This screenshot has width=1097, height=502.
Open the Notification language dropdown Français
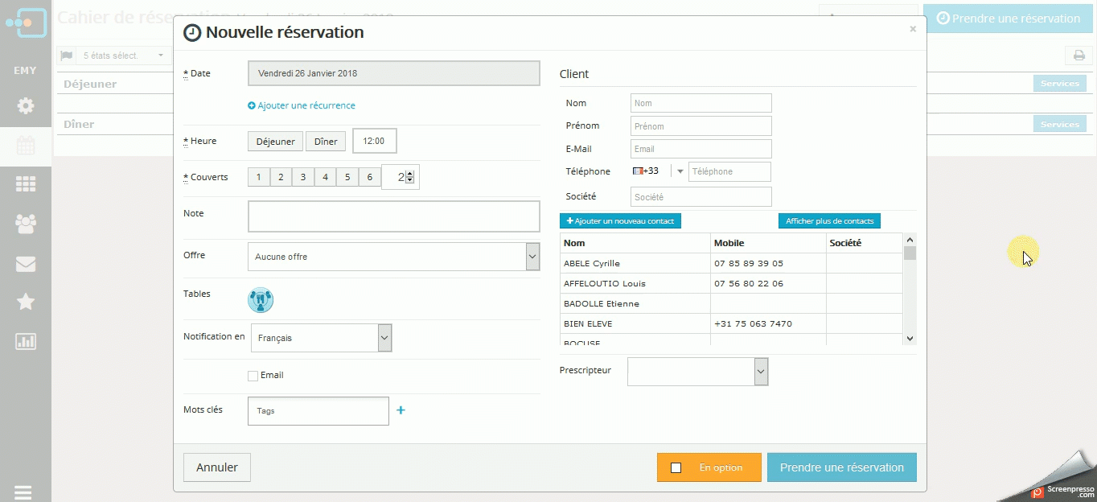click(322, 338)
